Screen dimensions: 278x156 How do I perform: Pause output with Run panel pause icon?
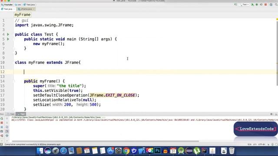[x=2, y=127]
